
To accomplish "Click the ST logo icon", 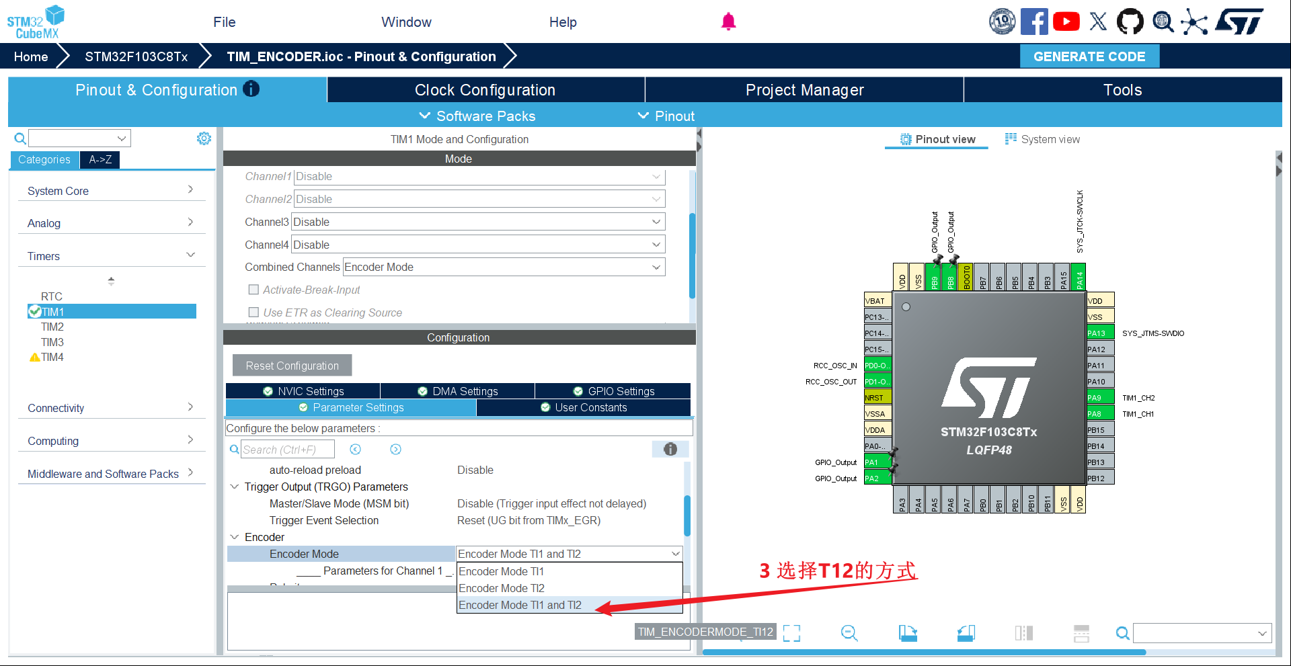I will tap(1239, 22).
